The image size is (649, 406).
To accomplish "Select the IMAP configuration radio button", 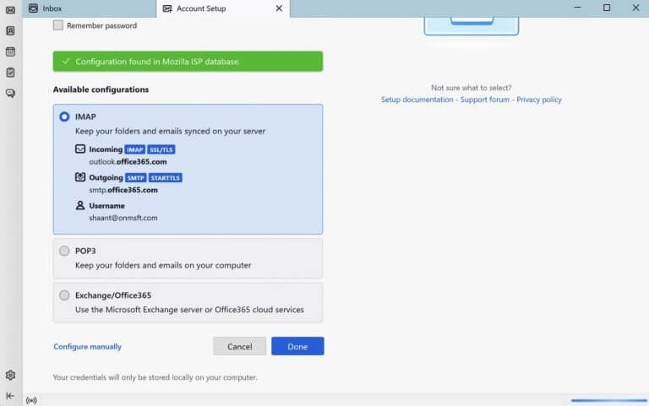I will click(x=64, y=116).
